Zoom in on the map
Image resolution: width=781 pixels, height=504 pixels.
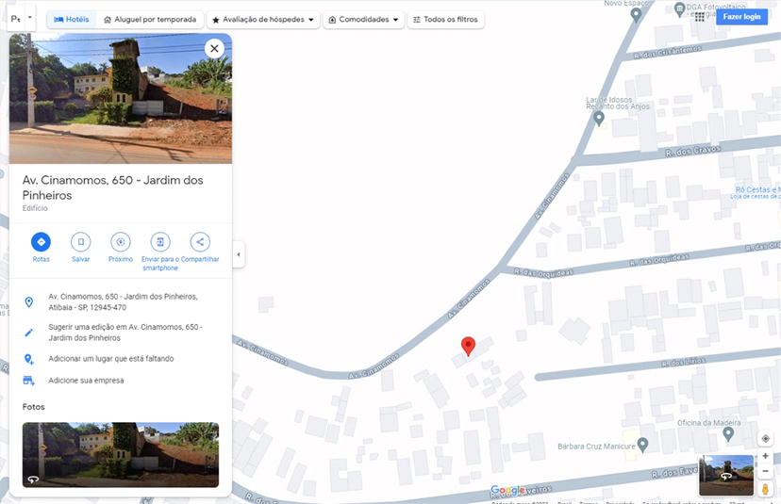(765, 457)
